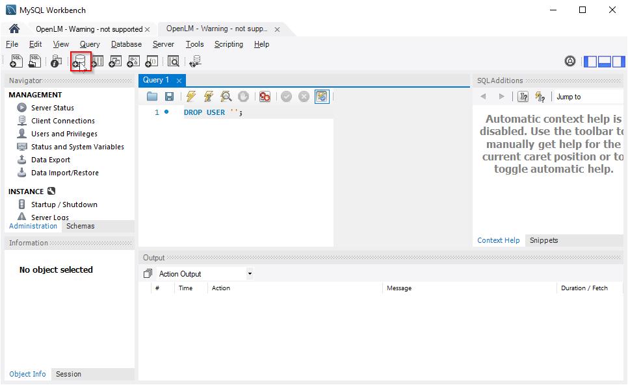Open the Action Output dropdown
This screenshot has height=385, width=628.
250,274
